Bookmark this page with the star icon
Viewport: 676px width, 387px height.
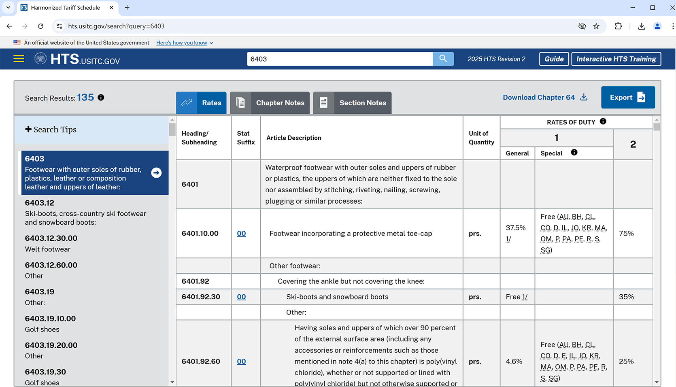596,26
